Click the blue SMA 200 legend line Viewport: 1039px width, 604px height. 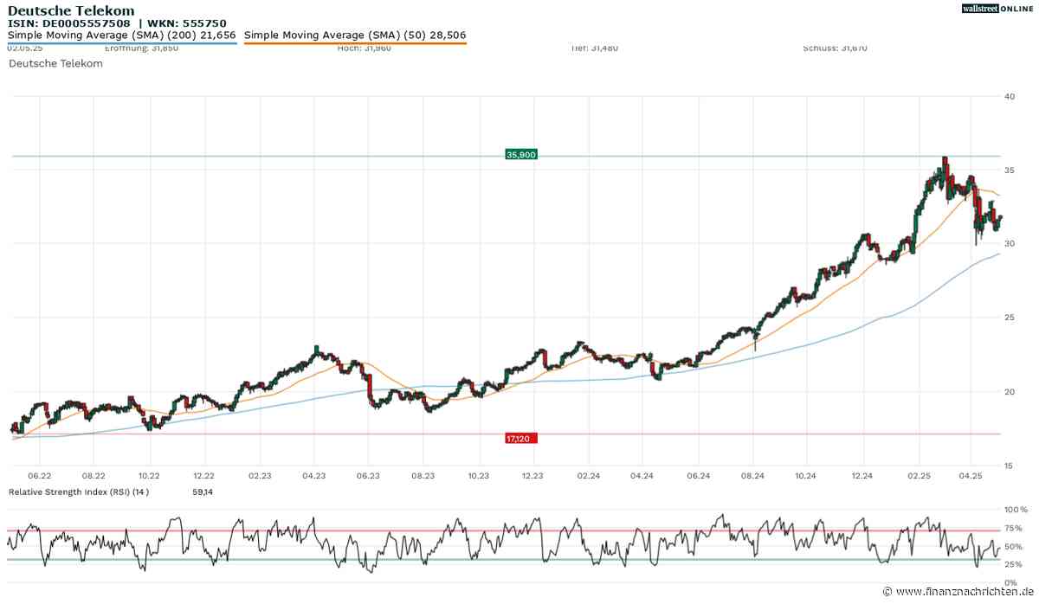pos(122,42)
